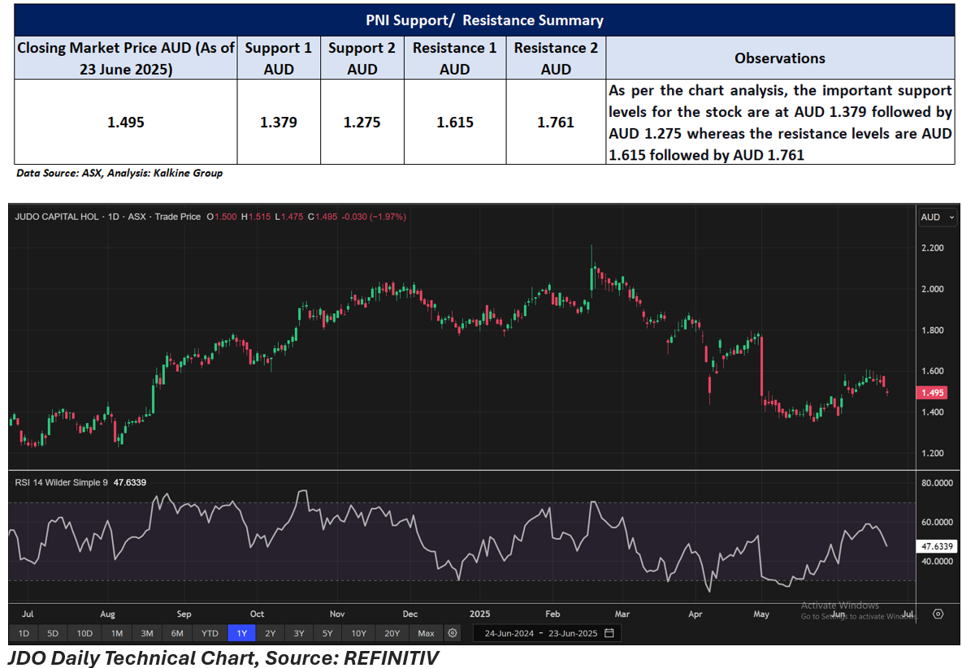Set chart range to 5Y
The image size is (962, 668).
tap(327, 633)
